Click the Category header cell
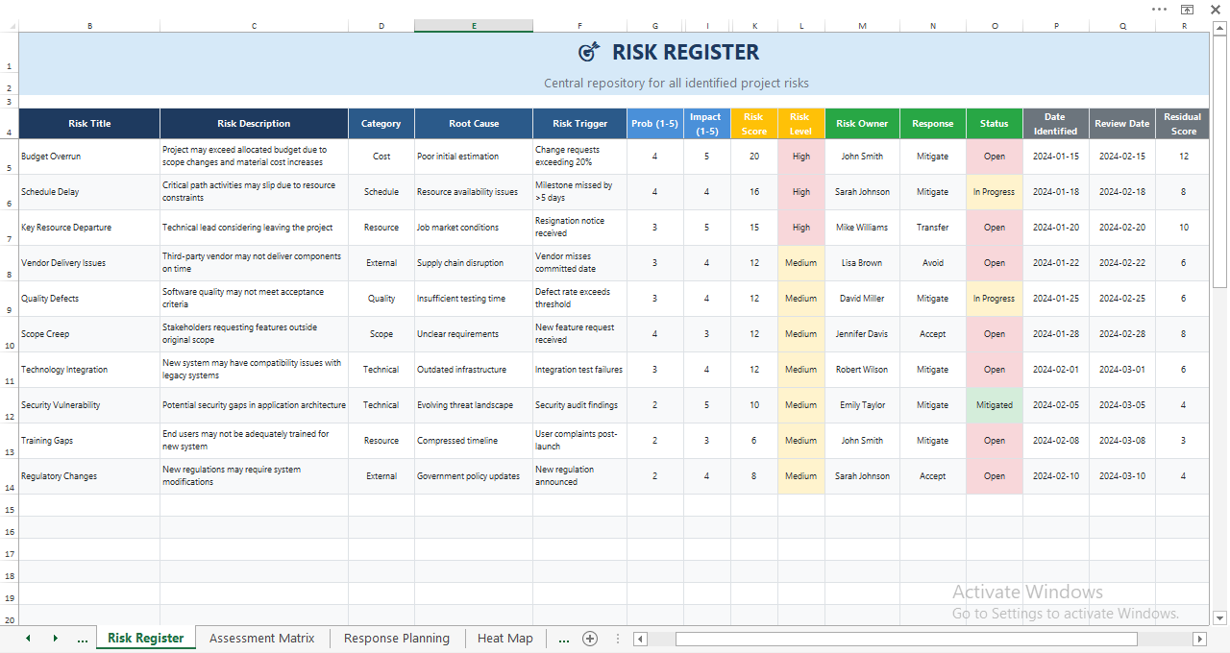The height and width of the screenshot is (653, 1230). [381, 124]
